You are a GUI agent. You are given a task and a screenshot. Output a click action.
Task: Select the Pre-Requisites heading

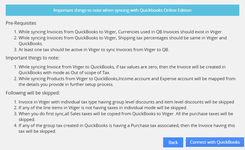tap(21, 23)
